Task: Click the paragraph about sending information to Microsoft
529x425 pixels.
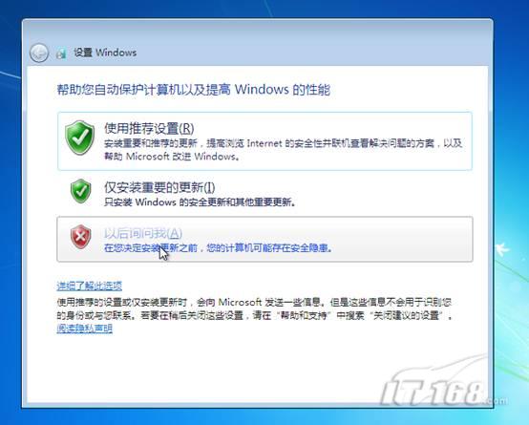Action: (x=254, y=308)
